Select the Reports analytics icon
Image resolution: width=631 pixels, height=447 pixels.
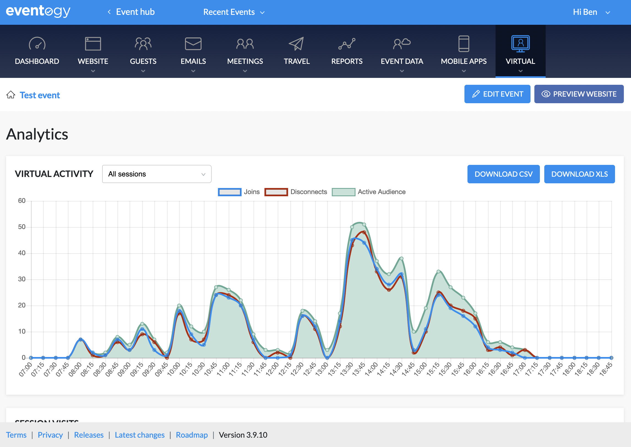click(x=347, y=43)
